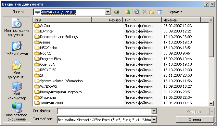
Task: Search the Web globe icon
Action: tap(137, 12)
